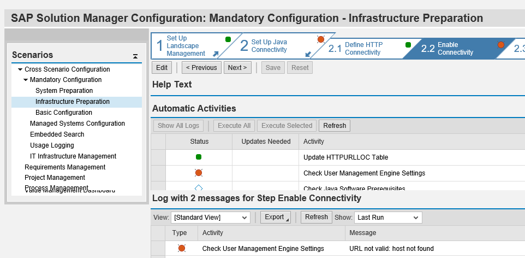Click Execute Selected button
Screen dimensions: 525x258
(287, 126)
